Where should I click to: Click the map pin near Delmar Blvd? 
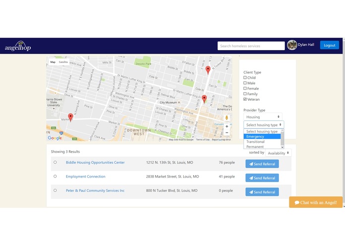pyautogui.click(x=204, y=99)
